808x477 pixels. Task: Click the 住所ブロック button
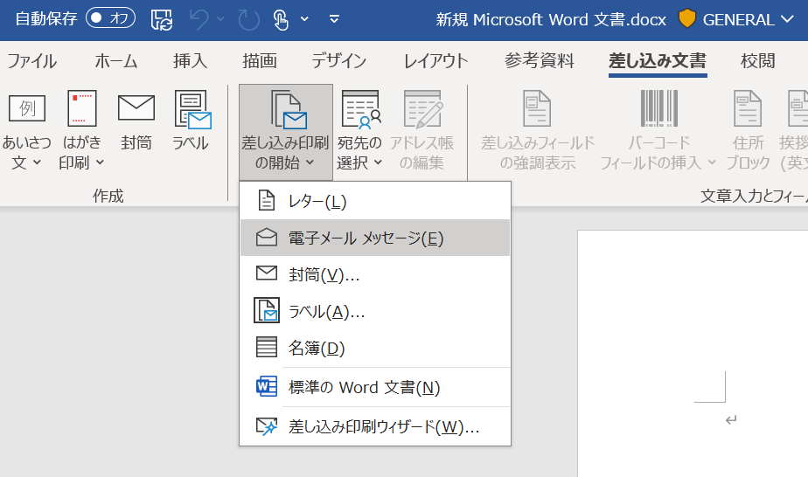pos(748,130)
